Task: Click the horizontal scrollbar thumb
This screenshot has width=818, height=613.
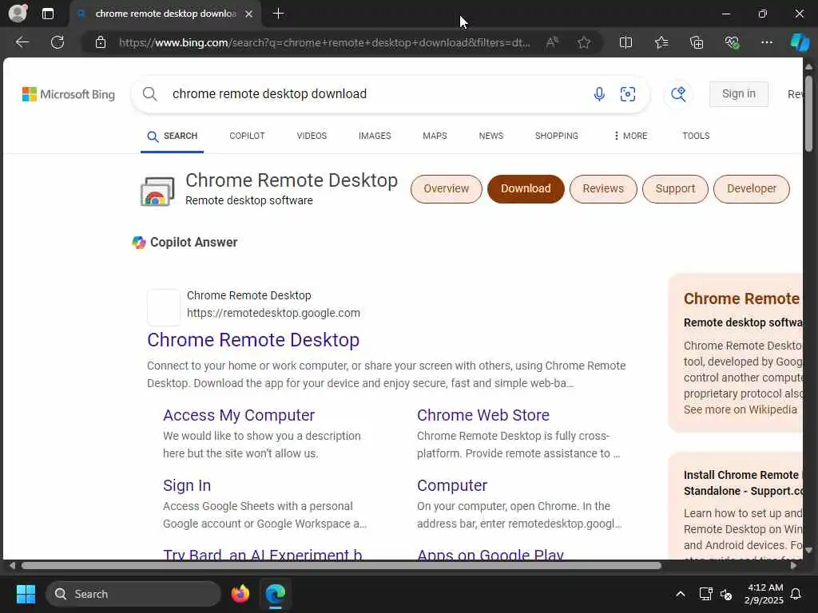Action: pyautogui.click(x=341, y=566)
